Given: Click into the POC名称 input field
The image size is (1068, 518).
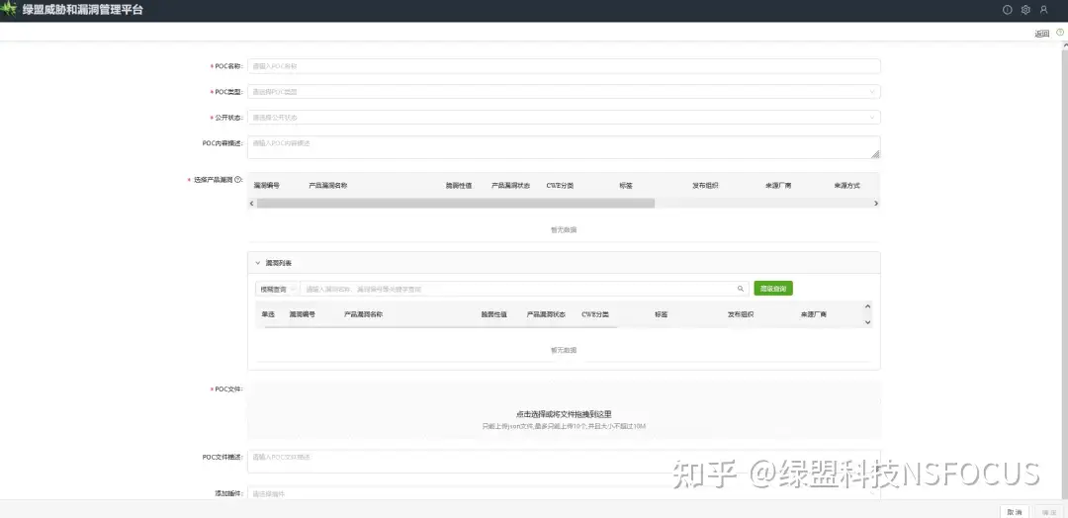Looking at the screenshot, I should pyautogui.click(x=563, y=66).
